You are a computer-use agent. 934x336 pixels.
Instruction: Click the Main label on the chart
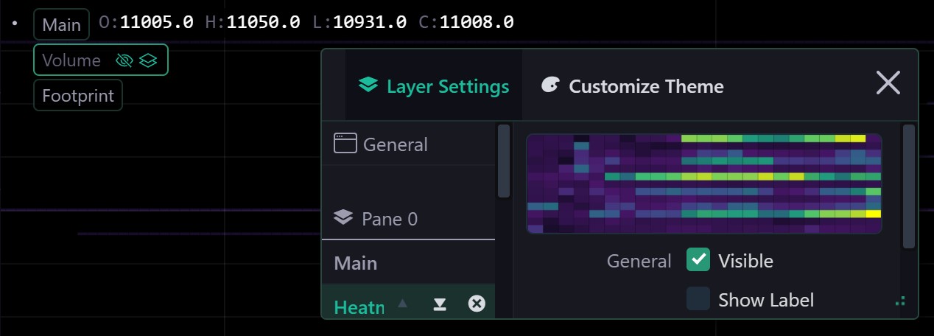coord(61,24)
